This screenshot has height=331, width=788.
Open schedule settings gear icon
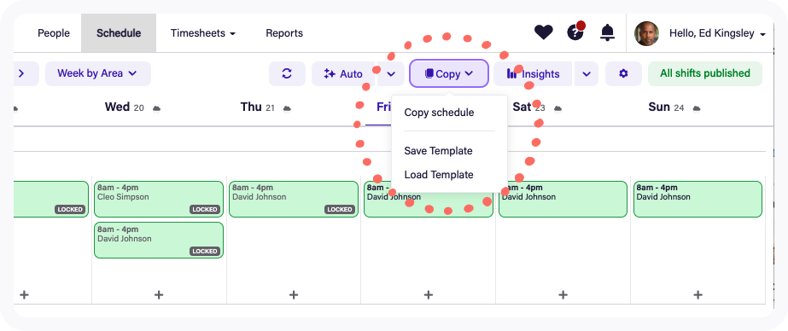coord(623,74)
